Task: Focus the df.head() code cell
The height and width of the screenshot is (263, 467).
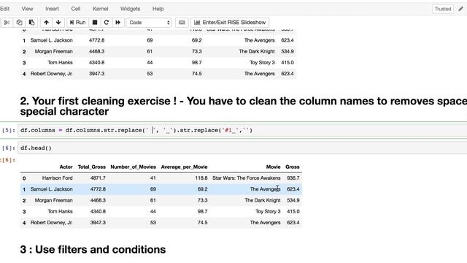Action: coord(242,148)
